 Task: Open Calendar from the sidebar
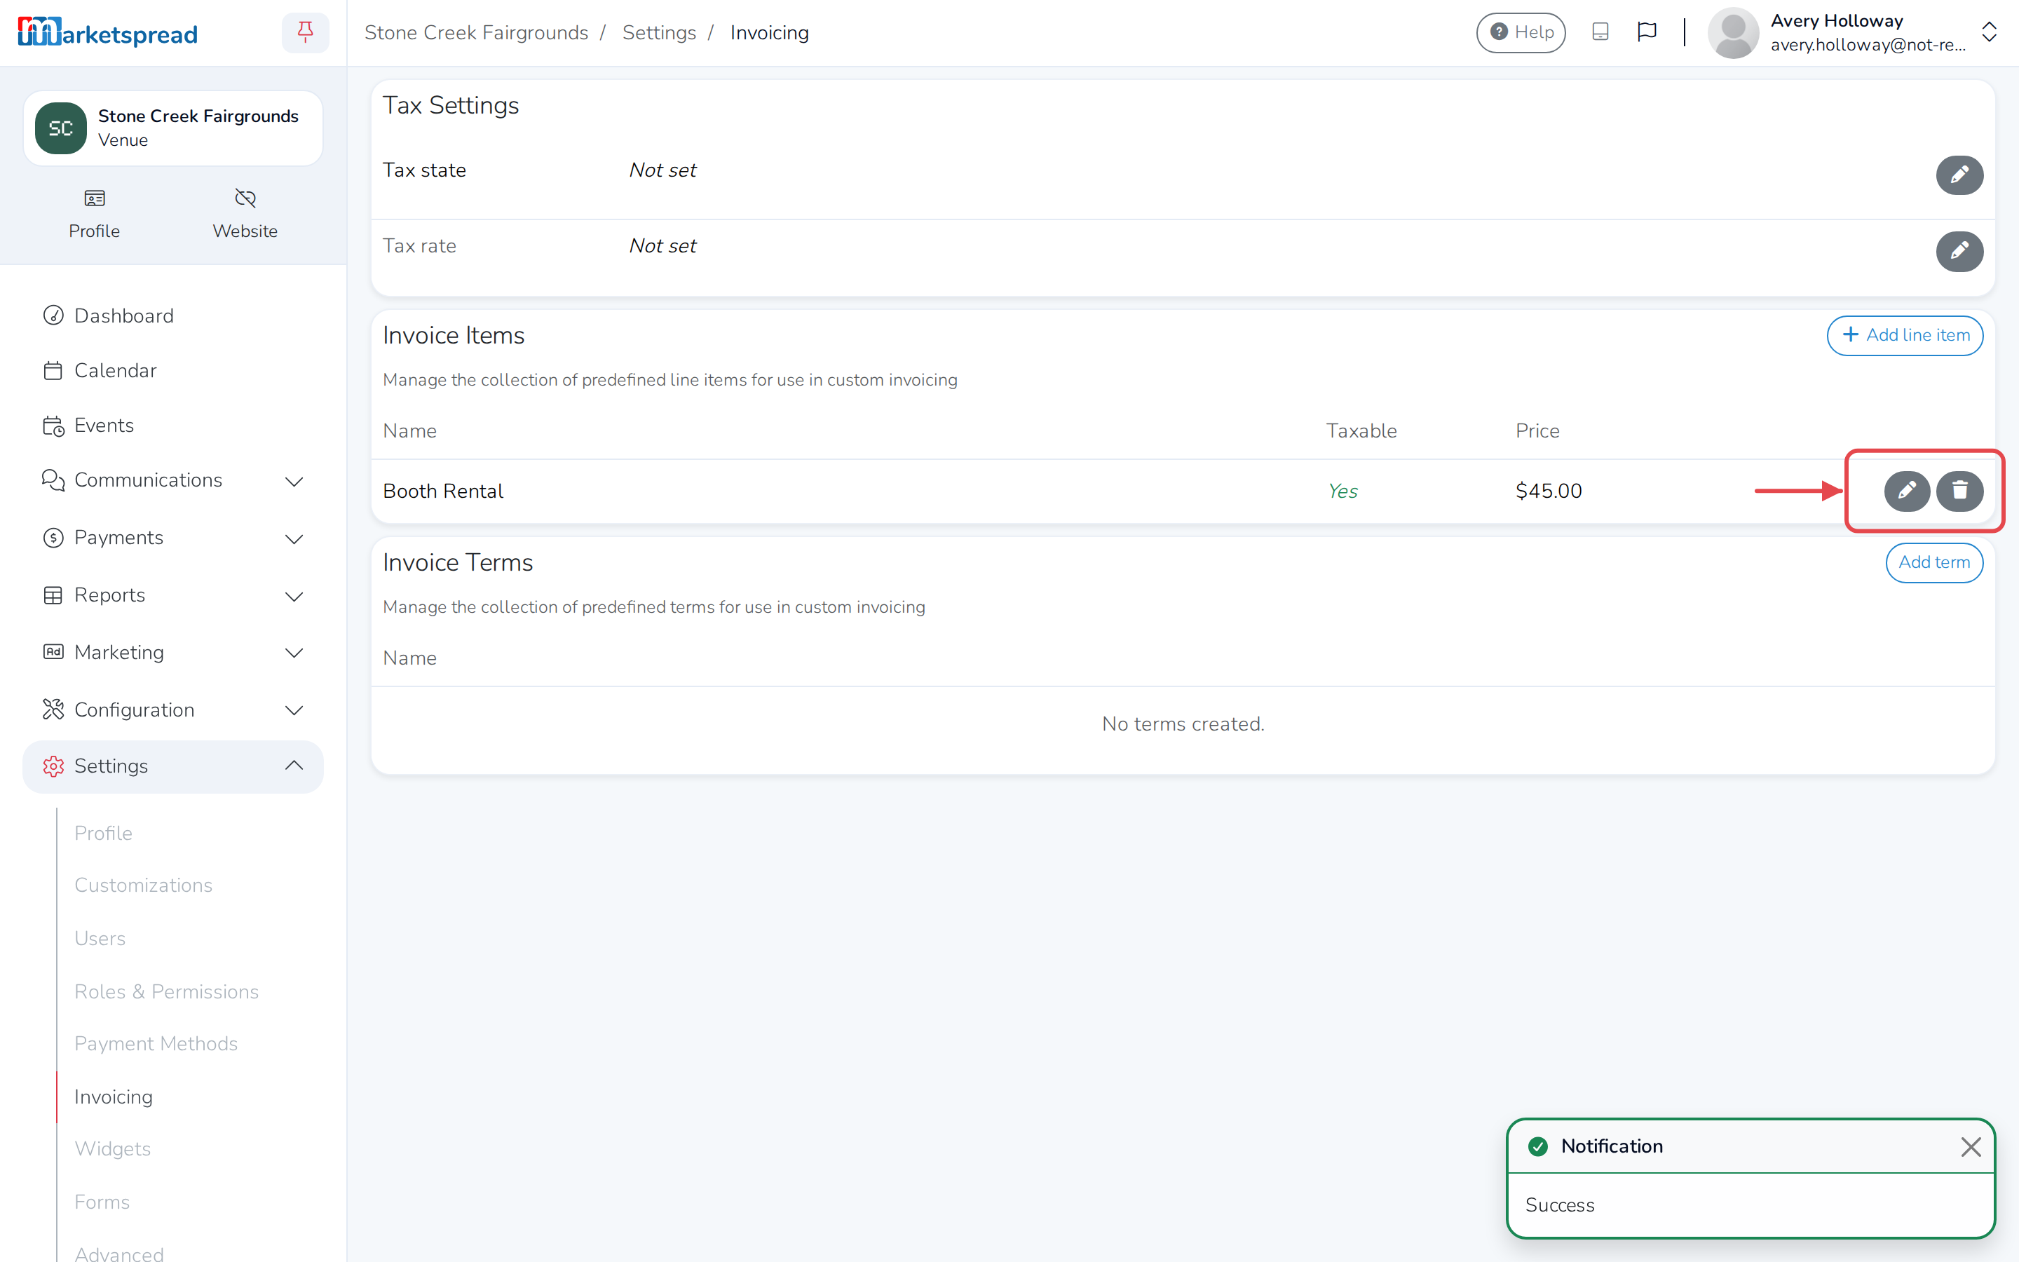[172, 371]
